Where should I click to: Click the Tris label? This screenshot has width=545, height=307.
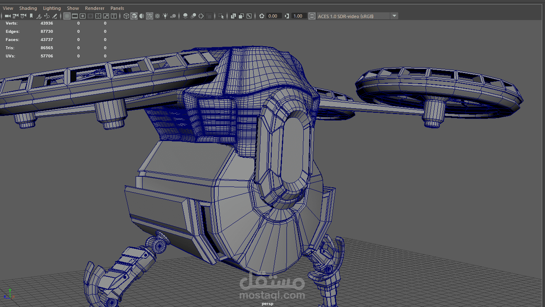click(10, 48)
